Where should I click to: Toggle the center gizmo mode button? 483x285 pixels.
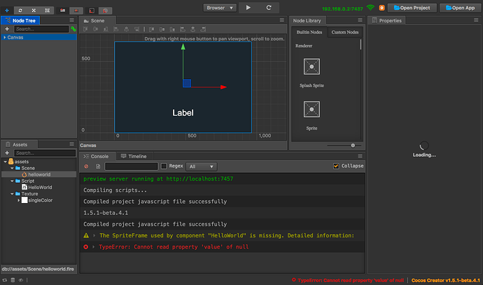tap(76, 11)
